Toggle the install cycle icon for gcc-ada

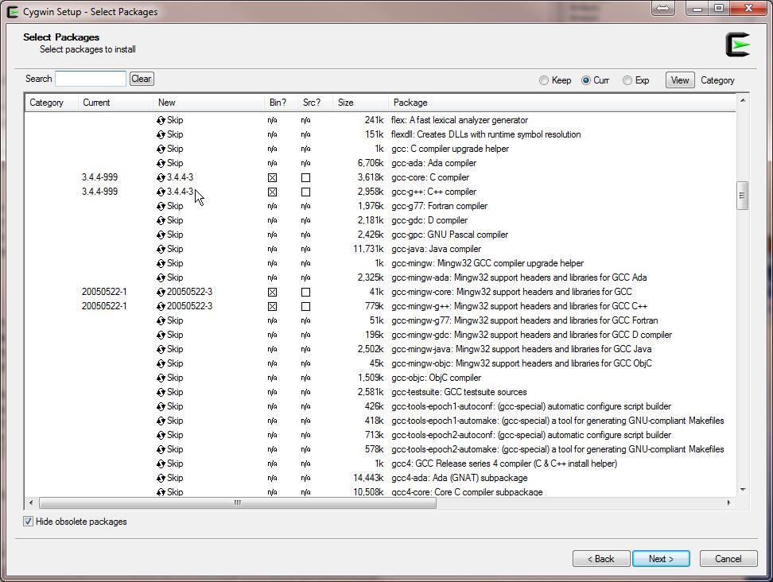click(x=161, y=163)
